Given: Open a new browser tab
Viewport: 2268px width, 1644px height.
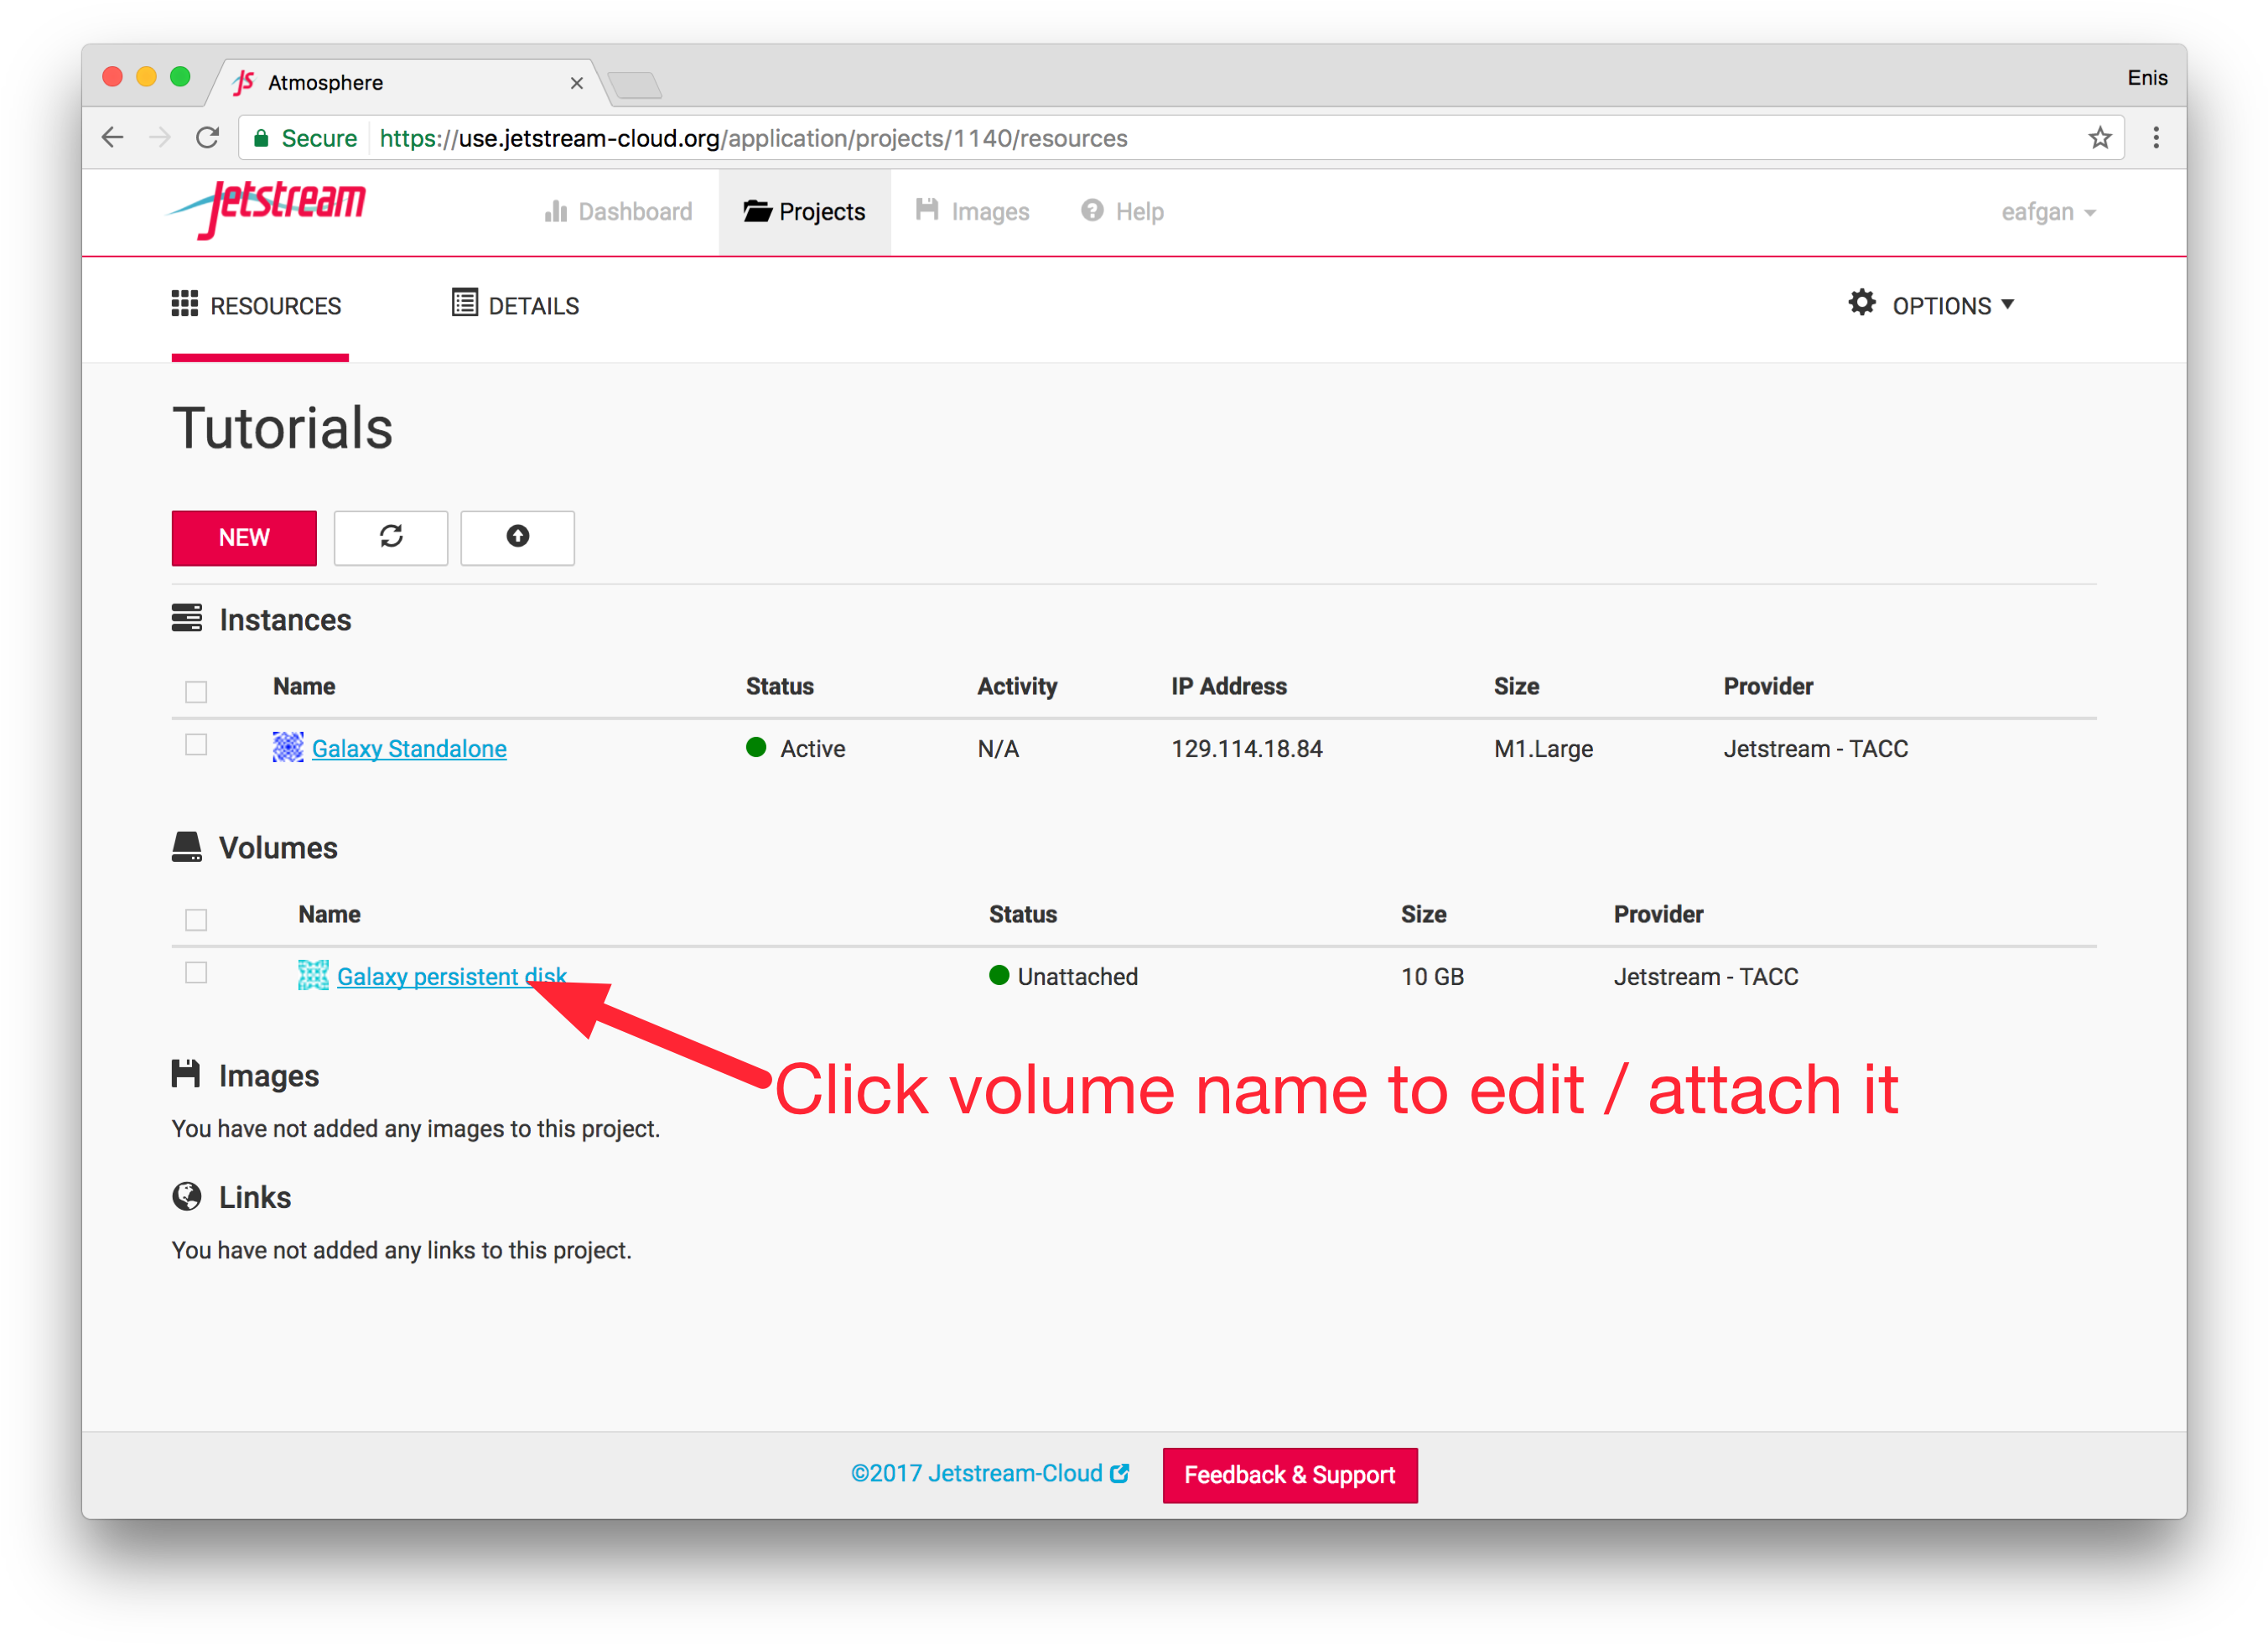Looking at the screenshot, I should (635, 86).
